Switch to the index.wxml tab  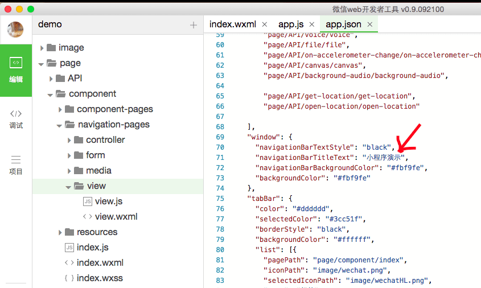click(x=233, y=24)
